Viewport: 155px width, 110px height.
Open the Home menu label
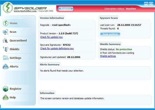click(13, 23)
